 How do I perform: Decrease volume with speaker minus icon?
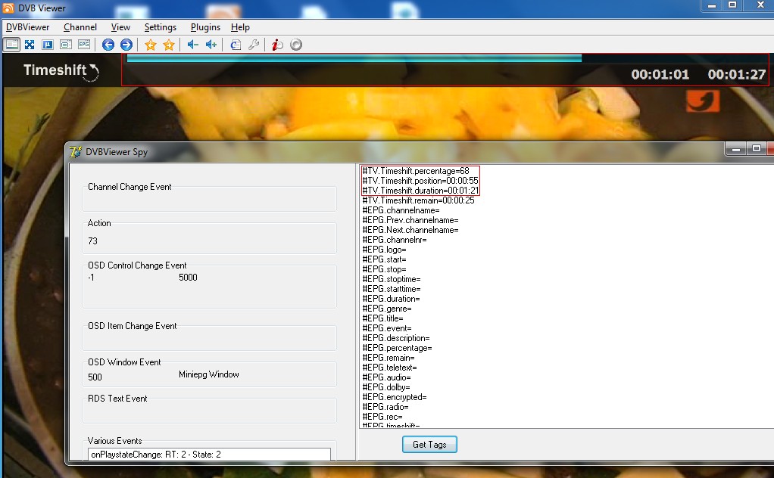point(193,45)
